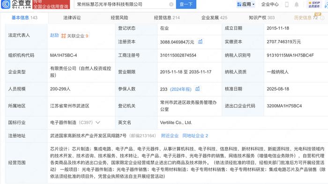The image size is (328, 184).
Task: Expand the 应用 dropdown menu
Action: (246, 4)
